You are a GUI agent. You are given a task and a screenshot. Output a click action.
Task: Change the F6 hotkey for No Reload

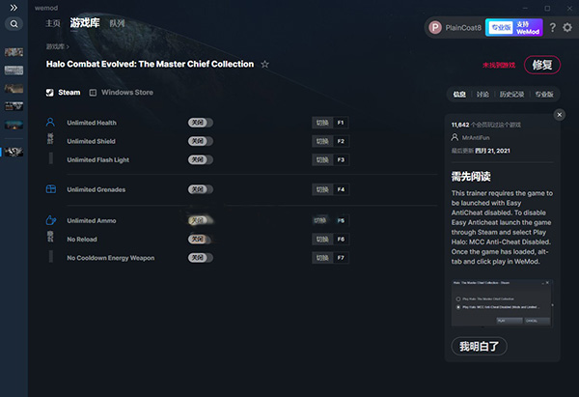pyautogui.click(x=341, y=240)
